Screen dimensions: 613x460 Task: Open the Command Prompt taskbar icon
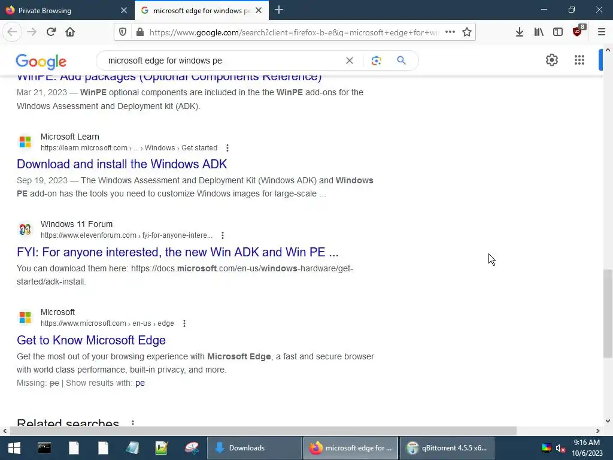point(44,448)
